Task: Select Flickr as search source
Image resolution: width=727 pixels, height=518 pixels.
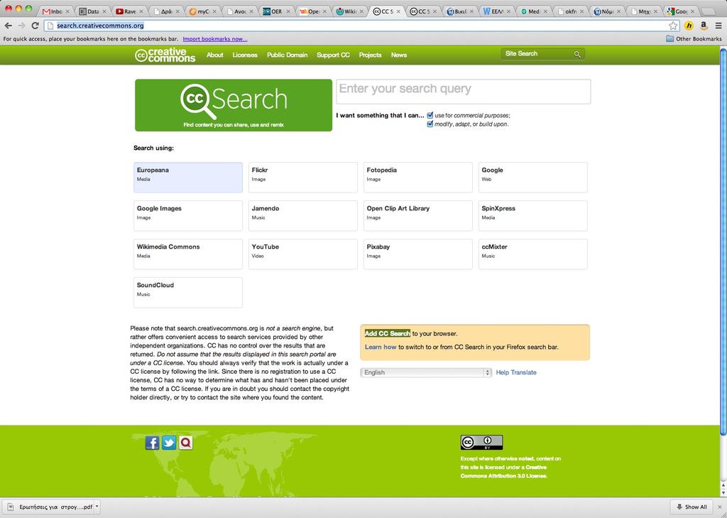Action: [302, 178]
